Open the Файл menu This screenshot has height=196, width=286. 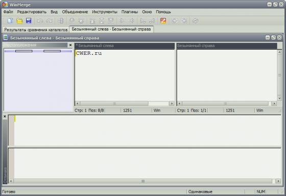pos(8,12)
